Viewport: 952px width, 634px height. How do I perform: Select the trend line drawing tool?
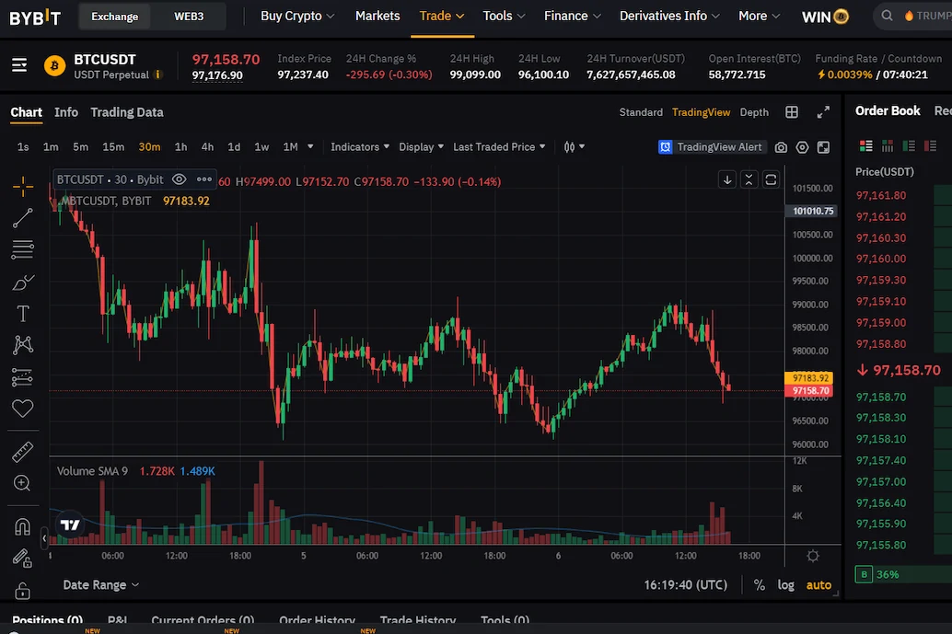pyautogui.click(x=22, y=218)
